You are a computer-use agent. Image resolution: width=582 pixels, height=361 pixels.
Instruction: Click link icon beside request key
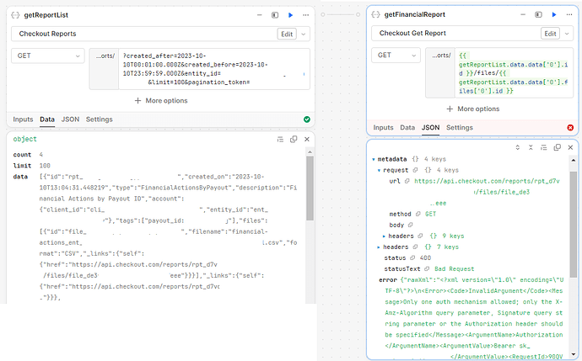pyautogui.click(x=415, y=170)
